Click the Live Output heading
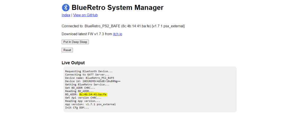This screenshot has width=301, height=132. tap(73, 63)
